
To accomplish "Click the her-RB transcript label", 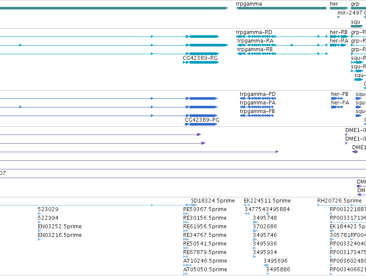I will [x=339, y=32].
